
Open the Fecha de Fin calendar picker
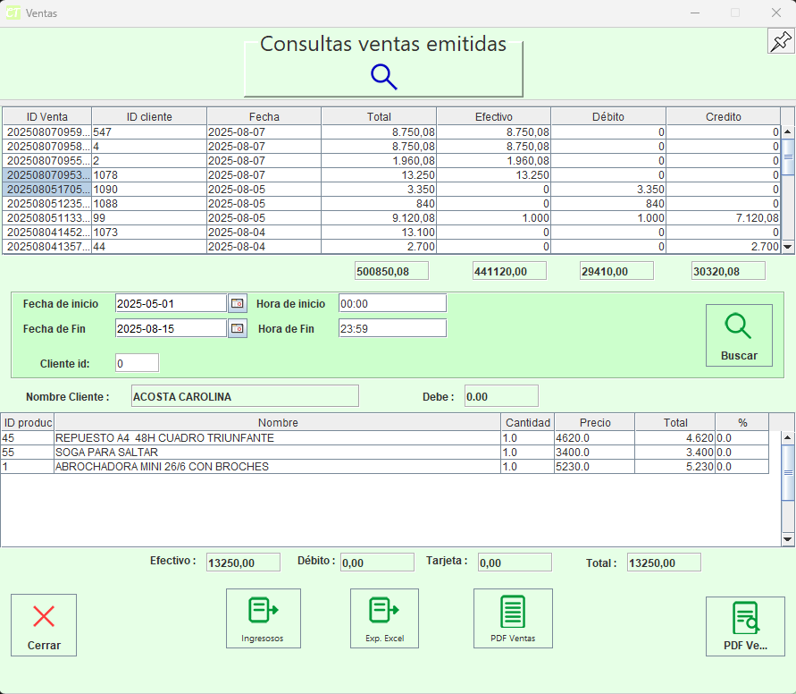tap(238, 329)
